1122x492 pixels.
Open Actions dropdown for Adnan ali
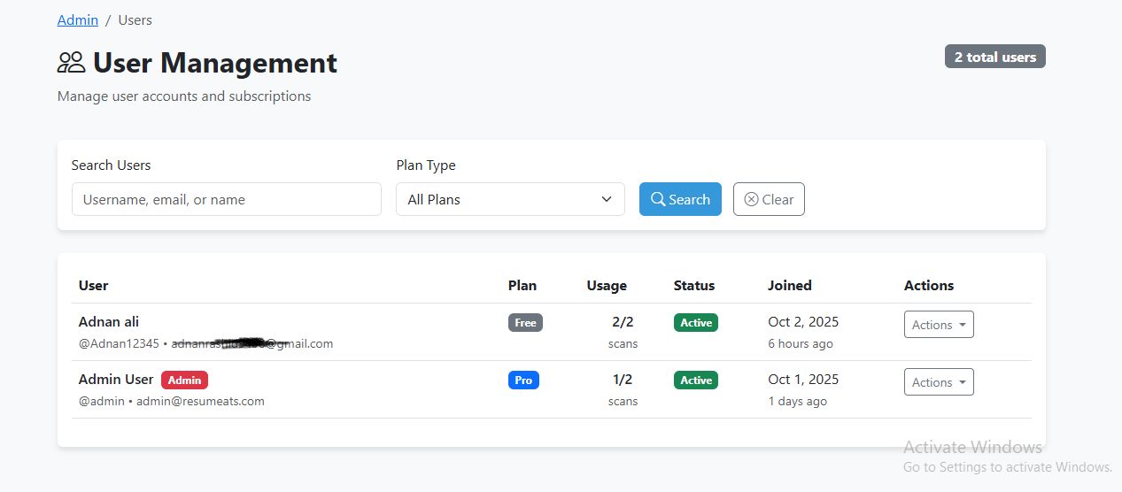coord(939,325)
